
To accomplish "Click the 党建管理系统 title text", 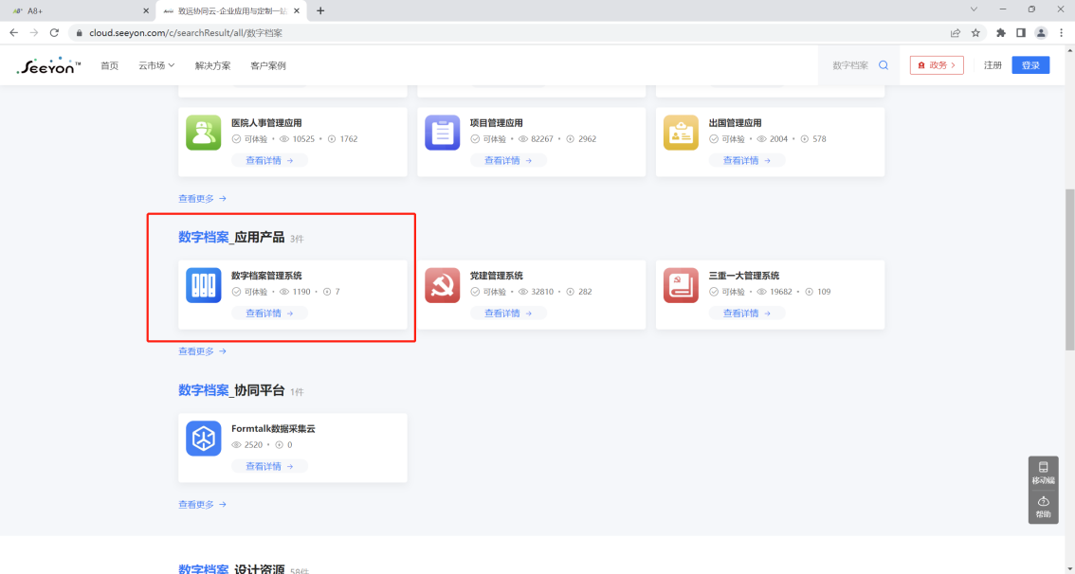I will tap(497, 276).
